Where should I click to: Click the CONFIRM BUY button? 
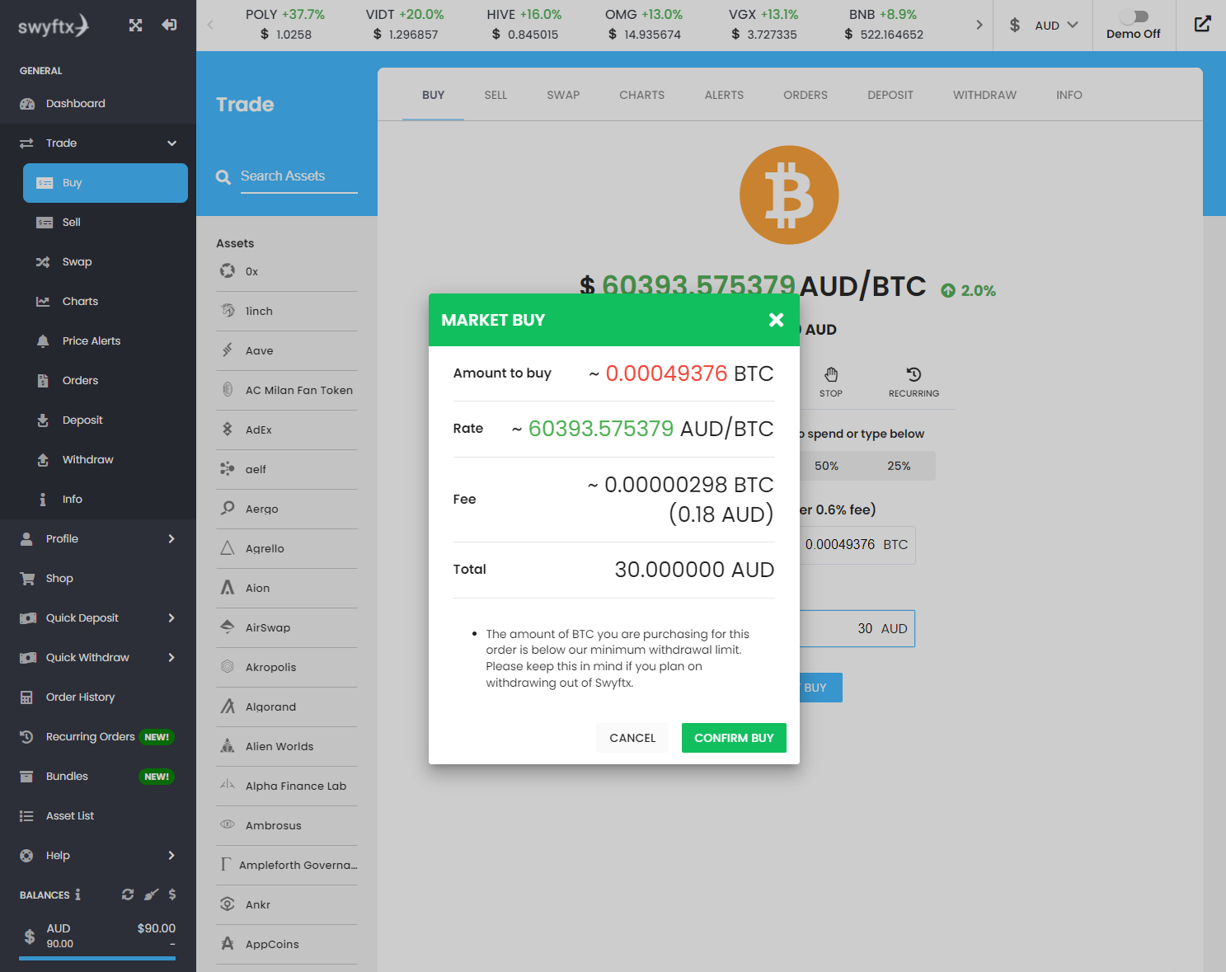coord(734,738)
